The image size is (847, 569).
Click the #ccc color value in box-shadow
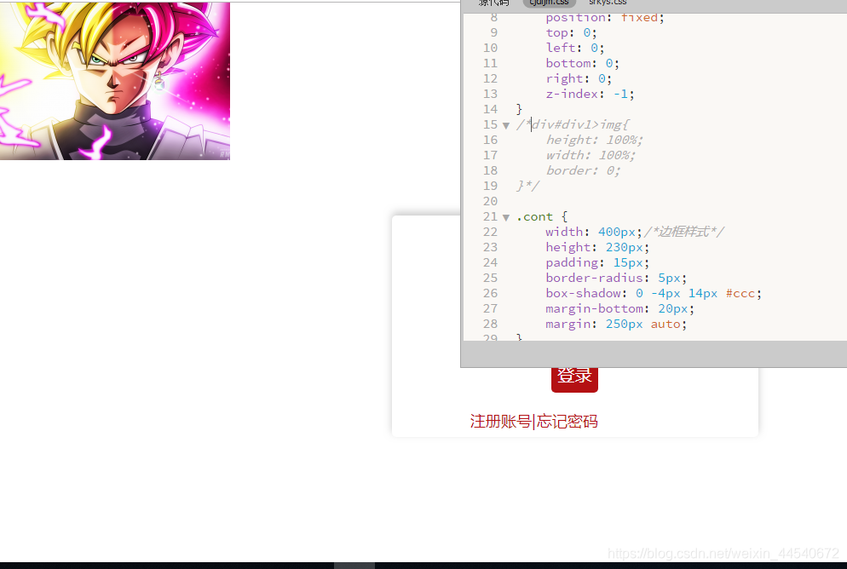click(x=740, y=294)
